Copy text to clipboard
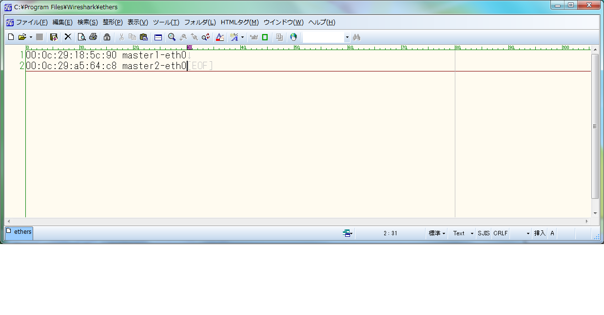Viewport: 604px width, 315px height. (x=132, y=37)
